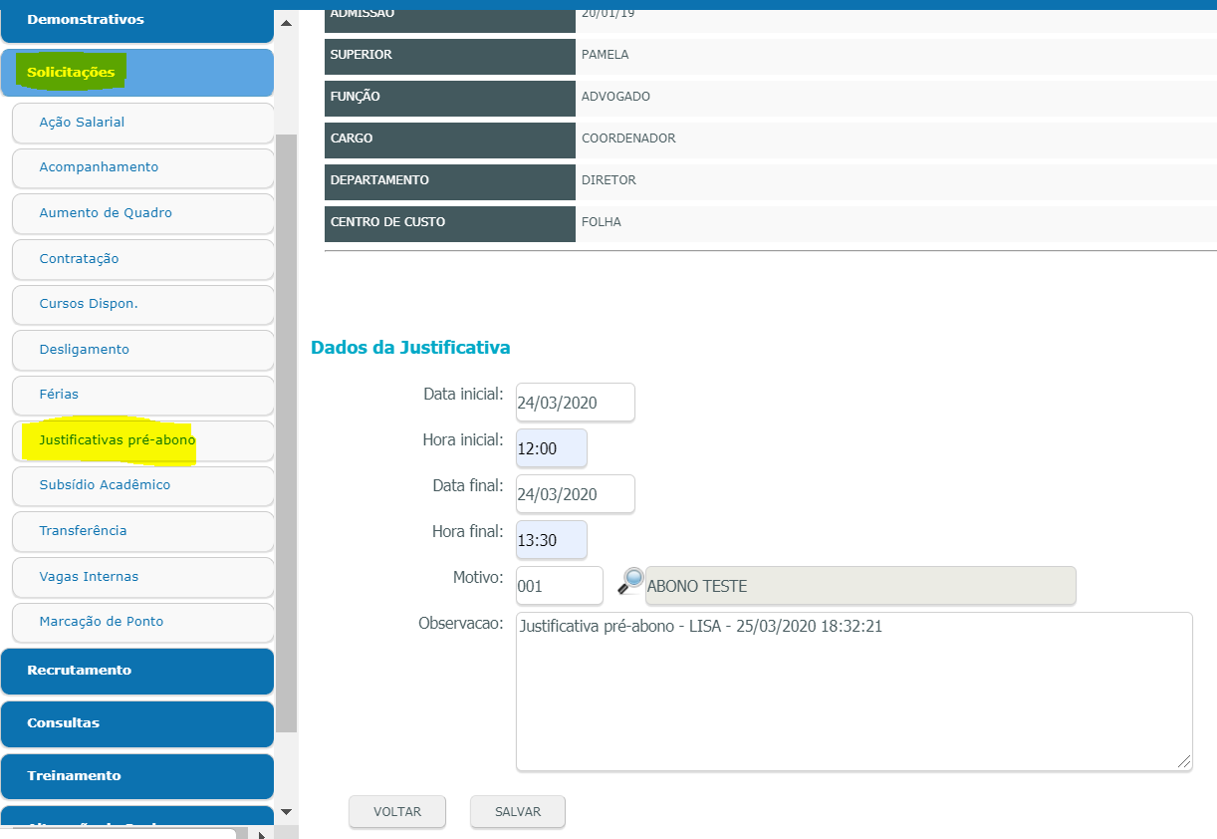Open the Contratação request
The height and width of the screenshot is (839, 1217).
[x=143, y=259]
